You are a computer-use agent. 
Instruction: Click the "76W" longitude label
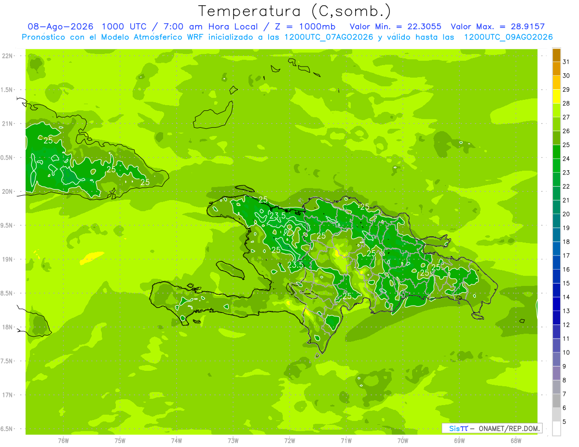tap(63, 440)
